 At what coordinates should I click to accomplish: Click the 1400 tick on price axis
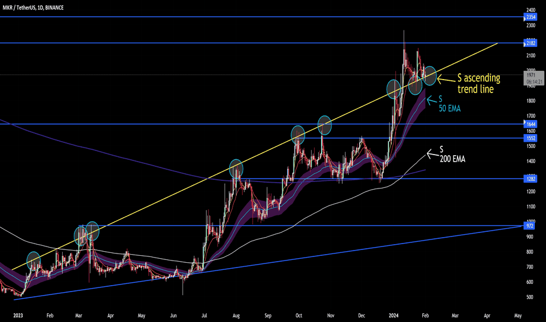pos(531,161)
